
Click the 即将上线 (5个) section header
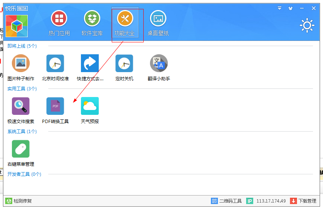22,46
